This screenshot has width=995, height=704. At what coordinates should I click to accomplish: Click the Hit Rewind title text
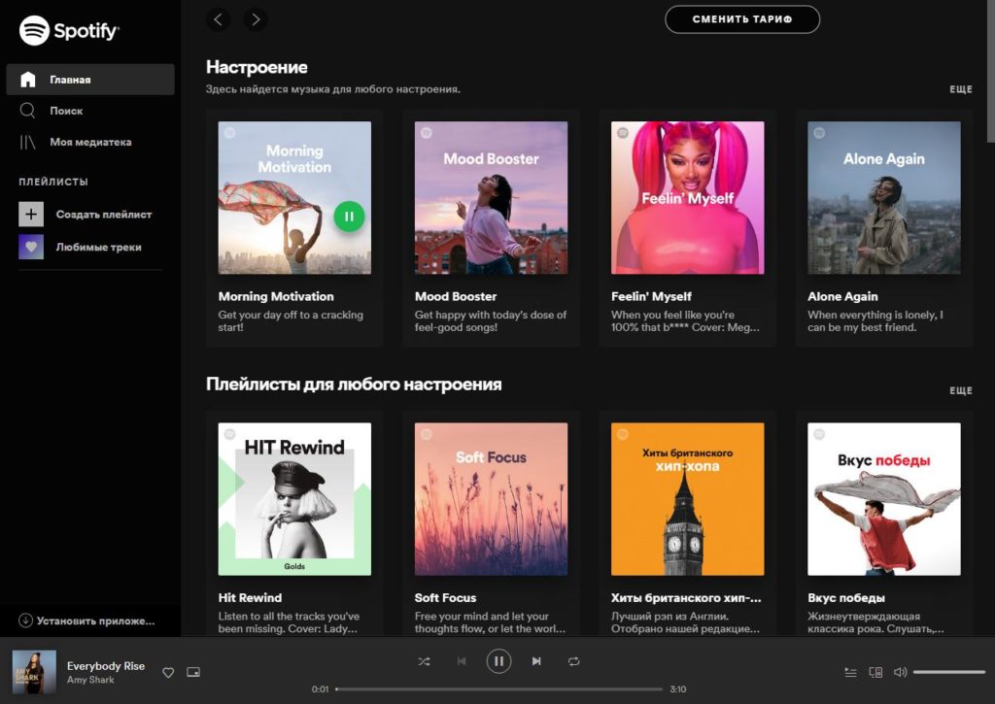250,597
